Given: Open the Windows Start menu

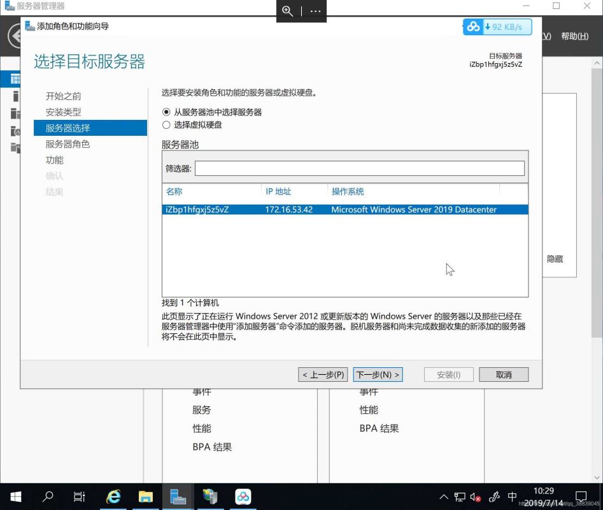Looking at the screenshot, I should click(15, 497).
